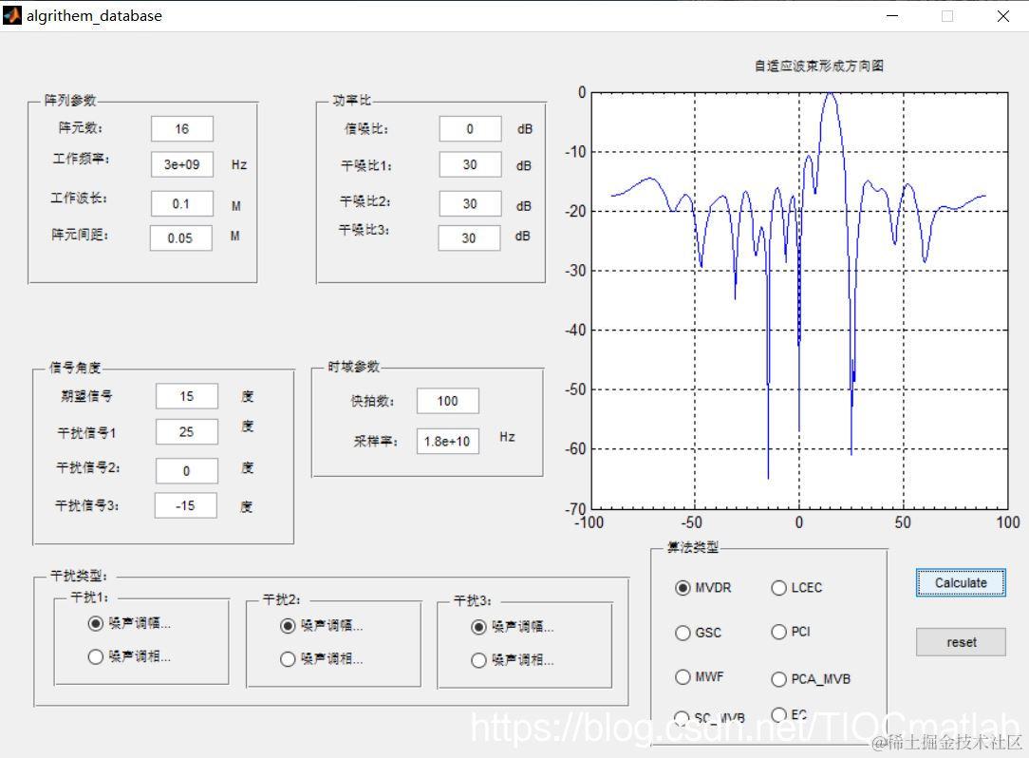Click the 快拍数 field showing 100
The image size is (1029, 758).
click(447, 401)
